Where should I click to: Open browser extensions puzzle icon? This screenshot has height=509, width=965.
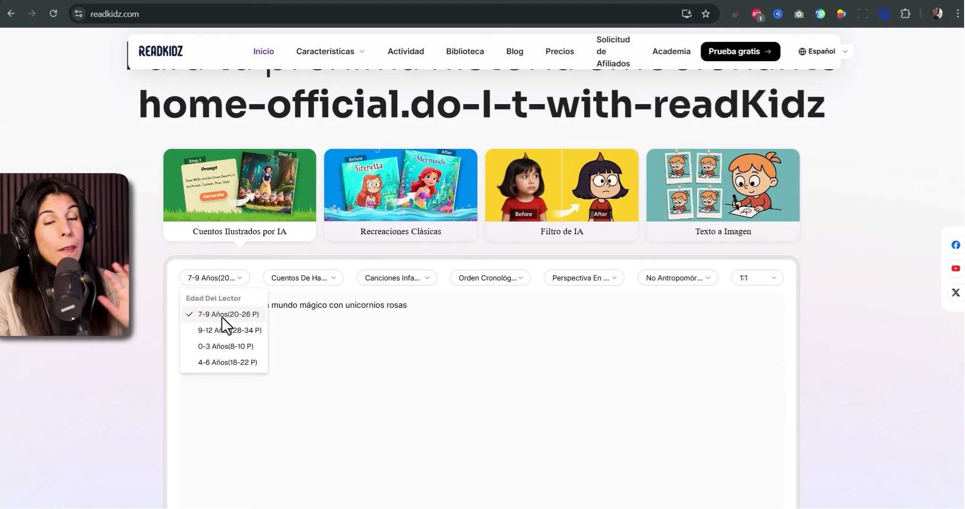(x=905, y=14)
